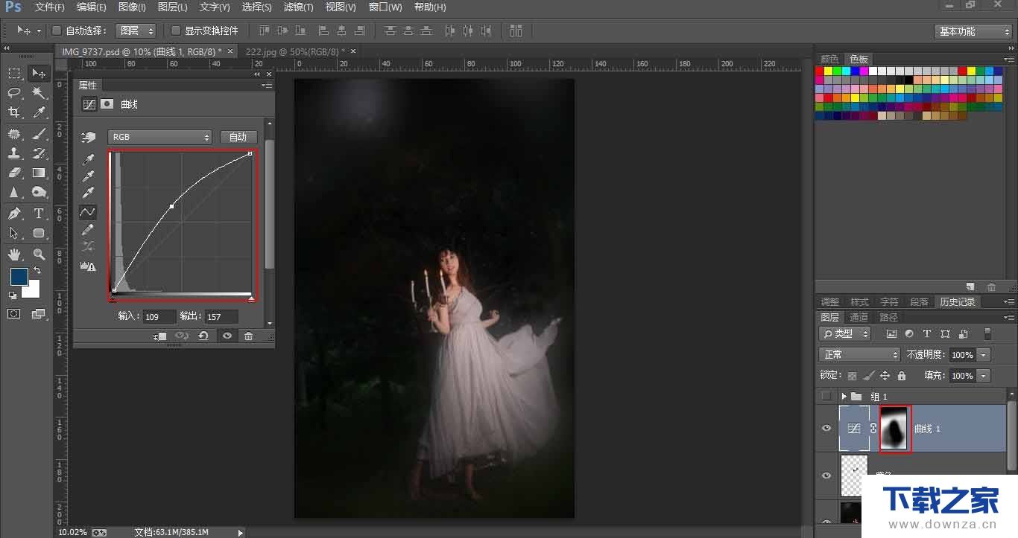This screenshot has height=538, width=1018.
Task: Open the RGB channel dropdown
Action: click(x=160, y=137)
